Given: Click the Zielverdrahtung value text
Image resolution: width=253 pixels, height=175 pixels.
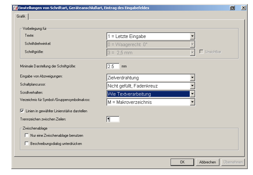Looking at the screenshot, I should 123,78.
